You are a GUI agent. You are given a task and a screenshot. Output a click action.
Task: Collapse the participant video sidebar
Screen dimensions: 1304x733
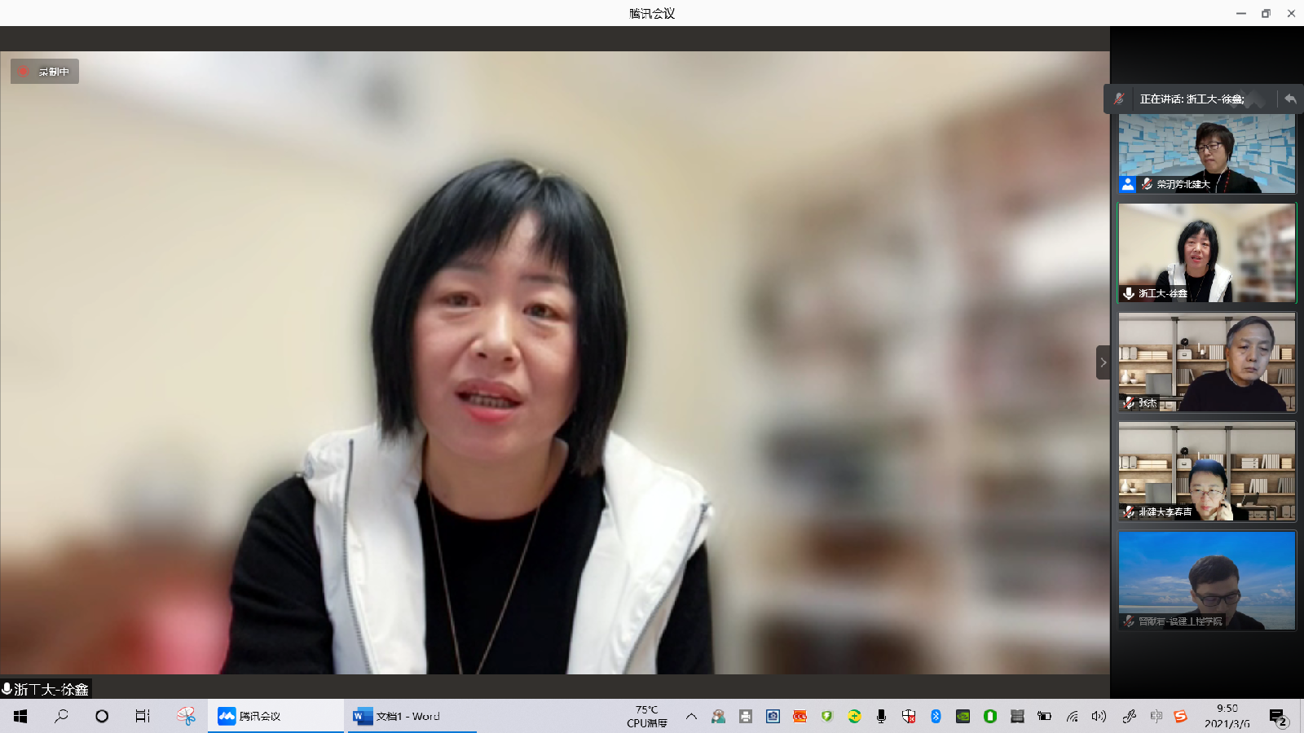click(1103, 362)
